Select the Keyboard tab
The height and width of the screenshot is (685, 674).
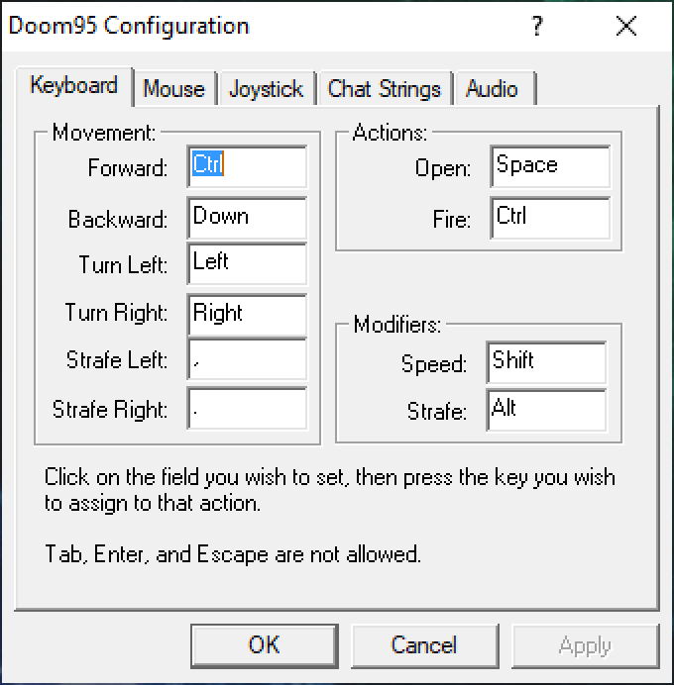(x=74, y=85)
